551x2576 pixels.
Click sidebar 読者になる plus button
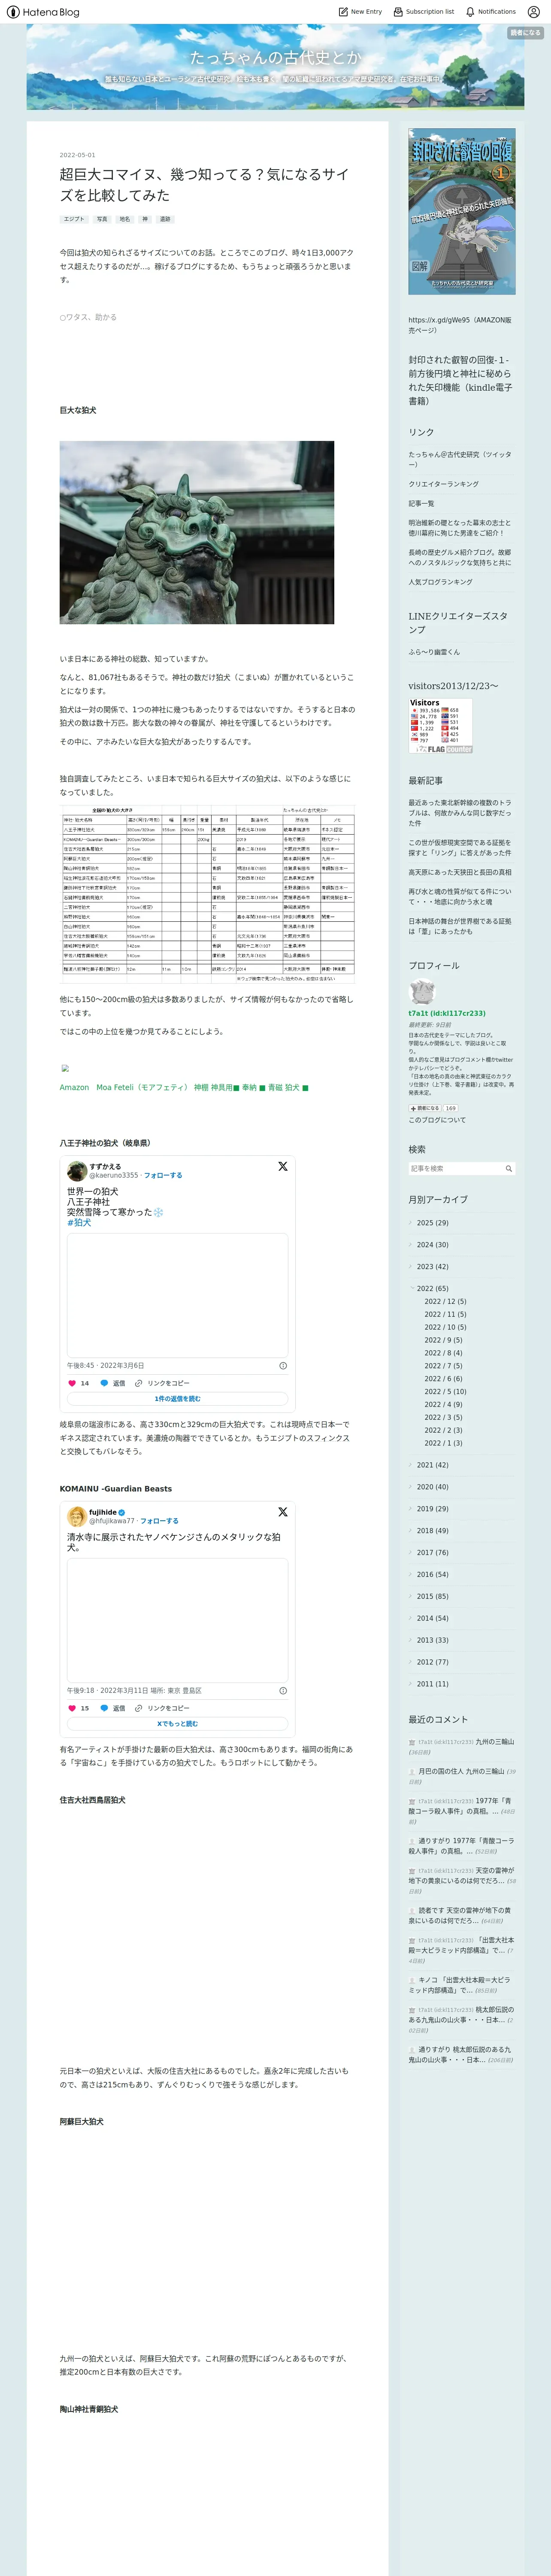(425, 1108)
